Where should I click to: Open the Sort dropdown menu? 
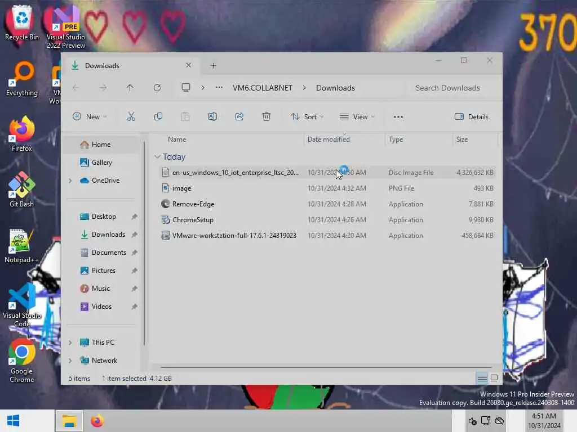(x=307, y=117)
